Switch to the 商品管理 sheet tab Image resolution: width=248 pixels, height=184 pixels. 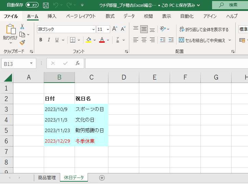47,178
